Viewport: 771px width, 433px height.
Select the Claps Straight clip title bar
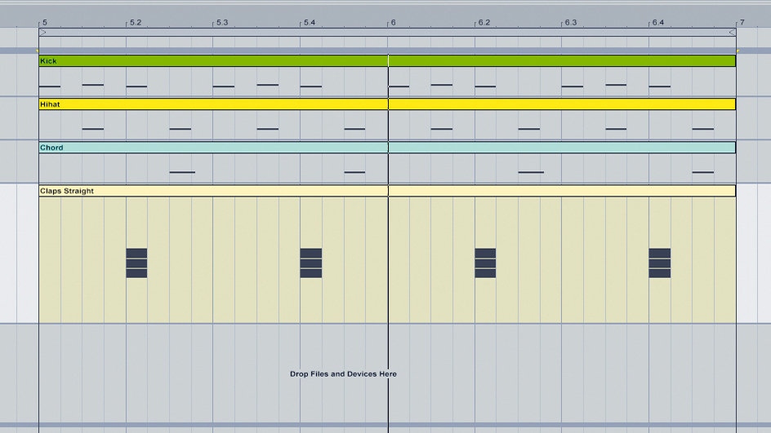point(387,191)
